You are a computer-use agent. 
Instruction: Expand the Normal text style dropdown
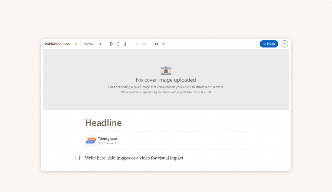92,44
